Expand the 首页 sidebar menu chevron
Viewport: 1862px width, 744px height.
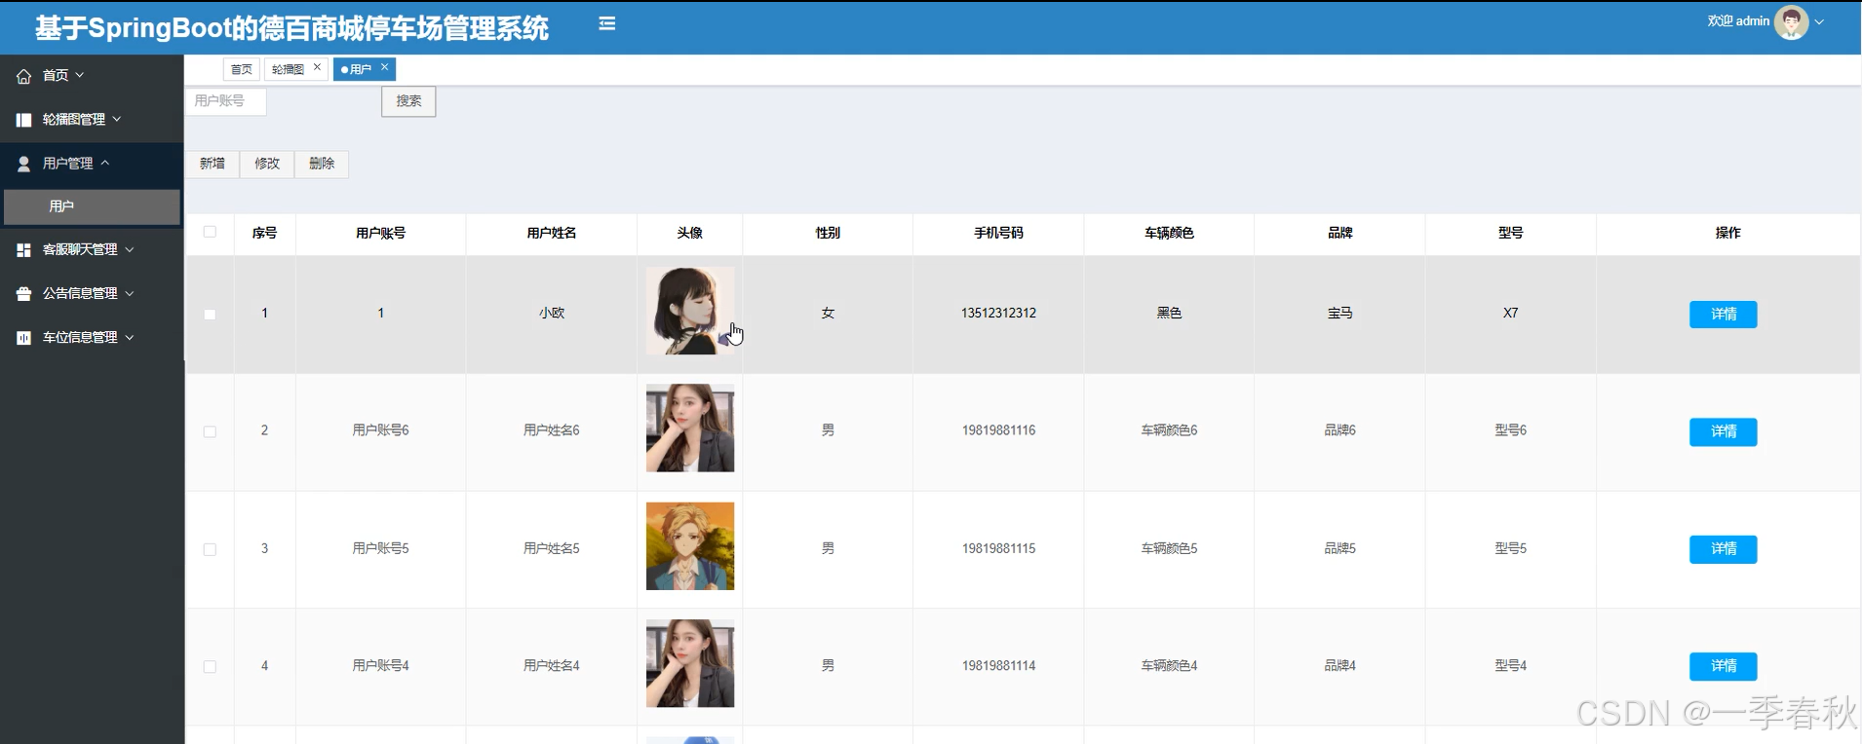point(80,75)
